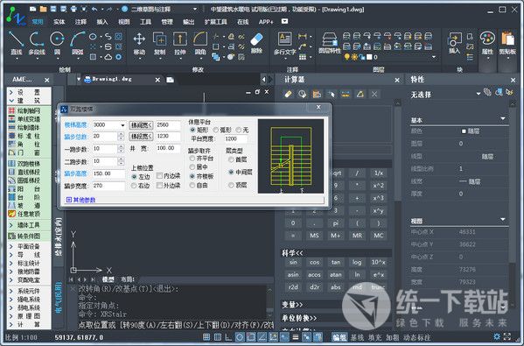Click the sin calculator button
Viewport: 524px width, 346px height.
[x=293, y=262]
